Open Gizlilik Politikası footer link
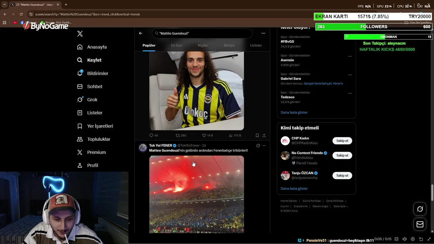434x244 pixels. coord(312,201)
